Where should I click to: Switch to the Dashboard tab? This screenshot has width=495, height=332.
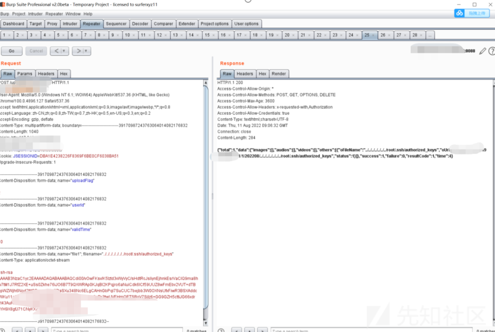click(14, 24)
